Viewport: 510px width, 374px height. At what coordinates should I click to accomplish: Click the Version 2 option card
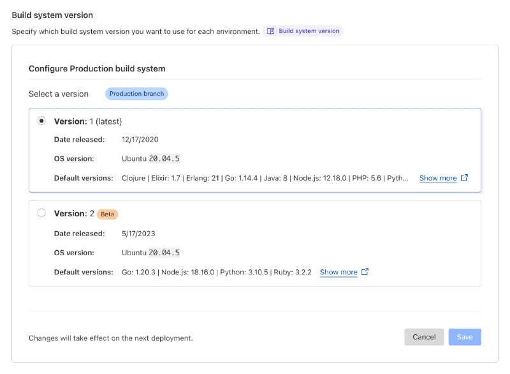coord(255,243)
